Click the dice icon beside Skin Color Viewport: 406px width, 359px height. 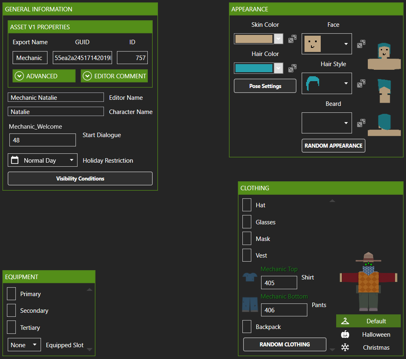[292, 39]
